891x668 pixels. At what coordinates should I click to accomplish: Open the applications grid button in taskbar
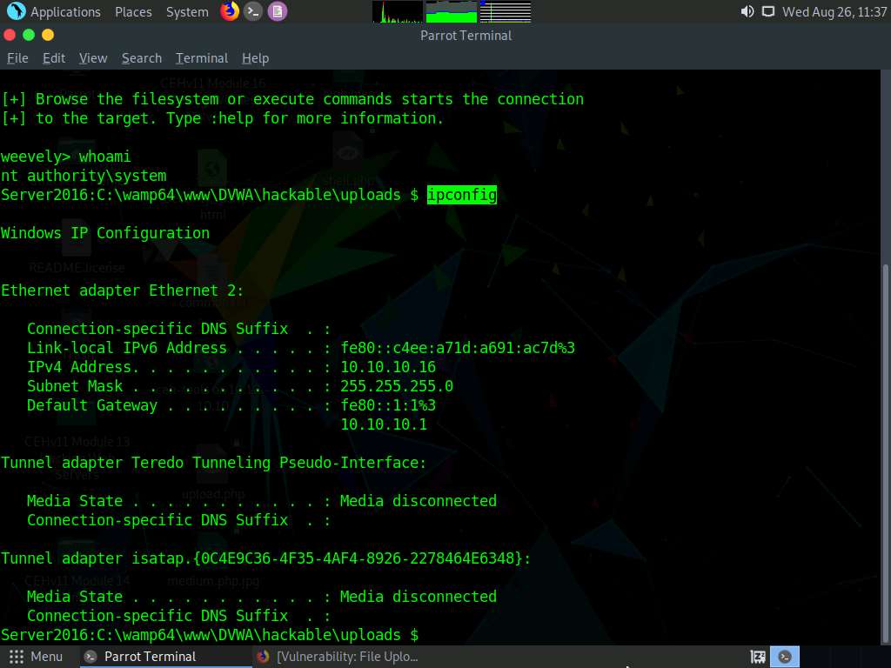[15, 657]
